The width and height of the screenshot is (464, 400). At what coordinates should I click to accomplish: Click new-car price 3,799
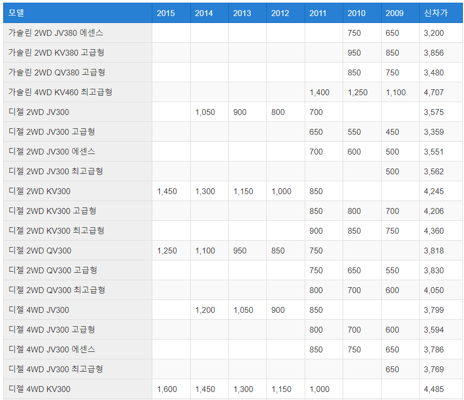pos(434,310)
